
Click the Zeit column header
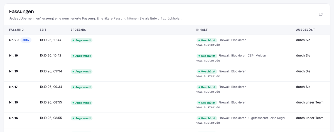tap(43, 30)
